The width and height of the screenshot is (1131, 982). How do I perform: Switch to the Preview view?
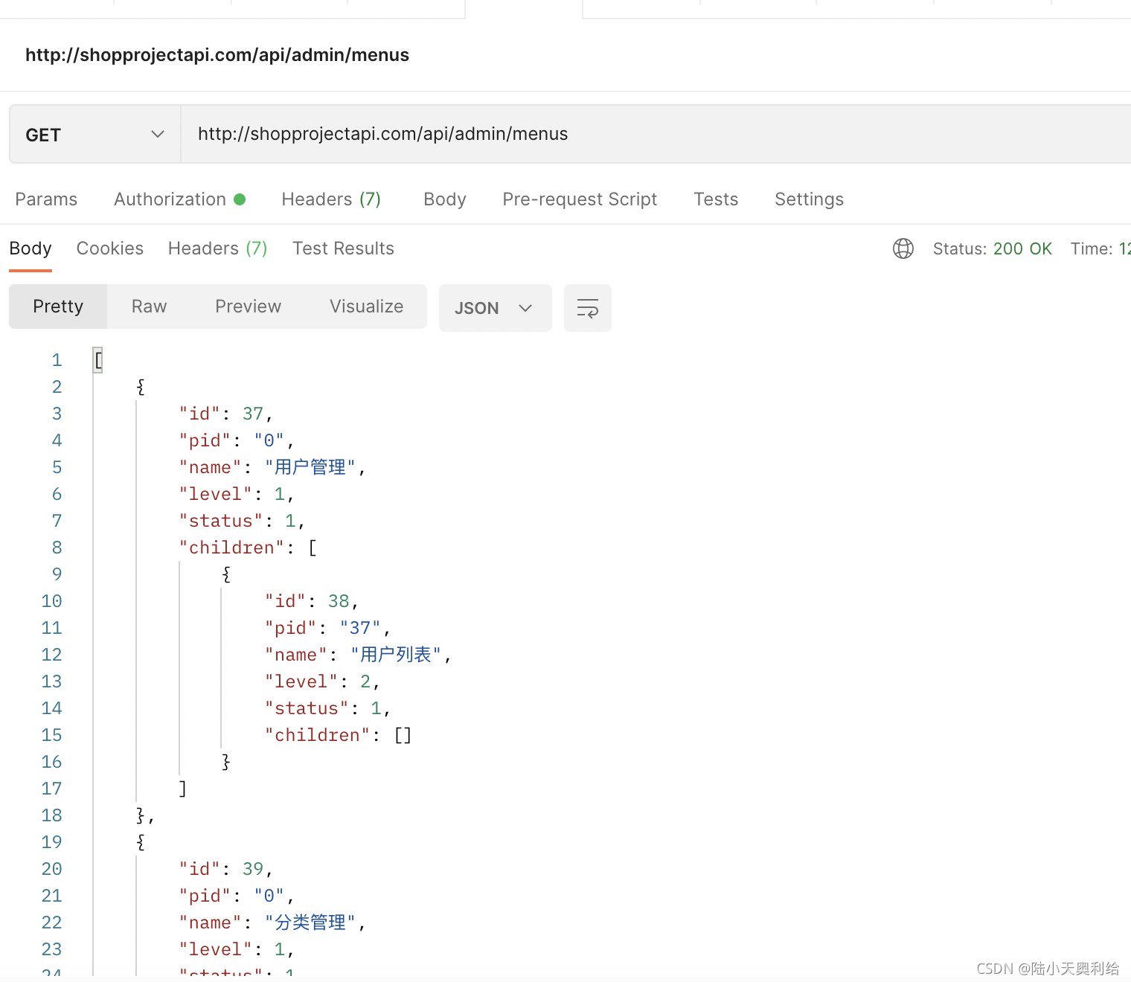(x=248, y=307)
